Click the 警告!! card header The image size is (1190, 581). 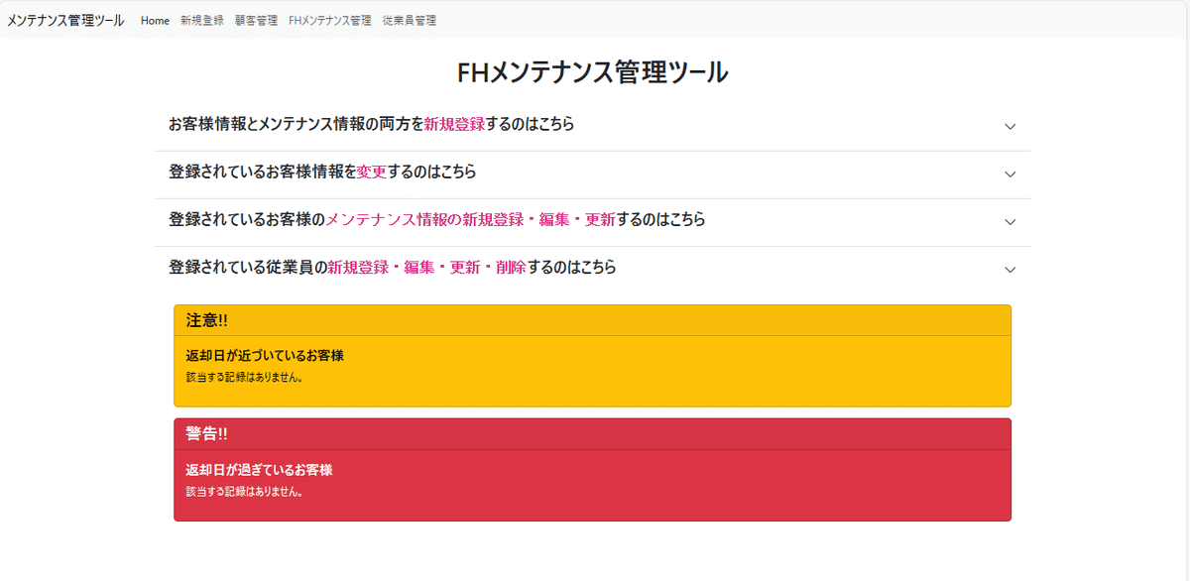(593, 434)
